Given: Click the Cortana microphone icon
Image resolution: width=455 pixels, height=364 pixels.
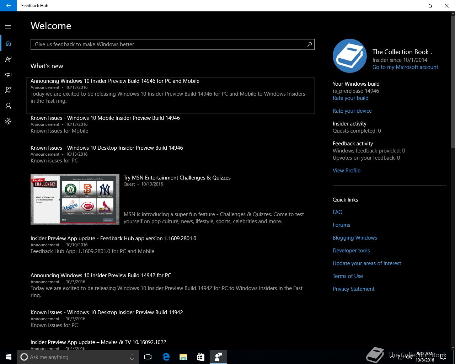Looking at the screenshot, I should tap(132, 357).
